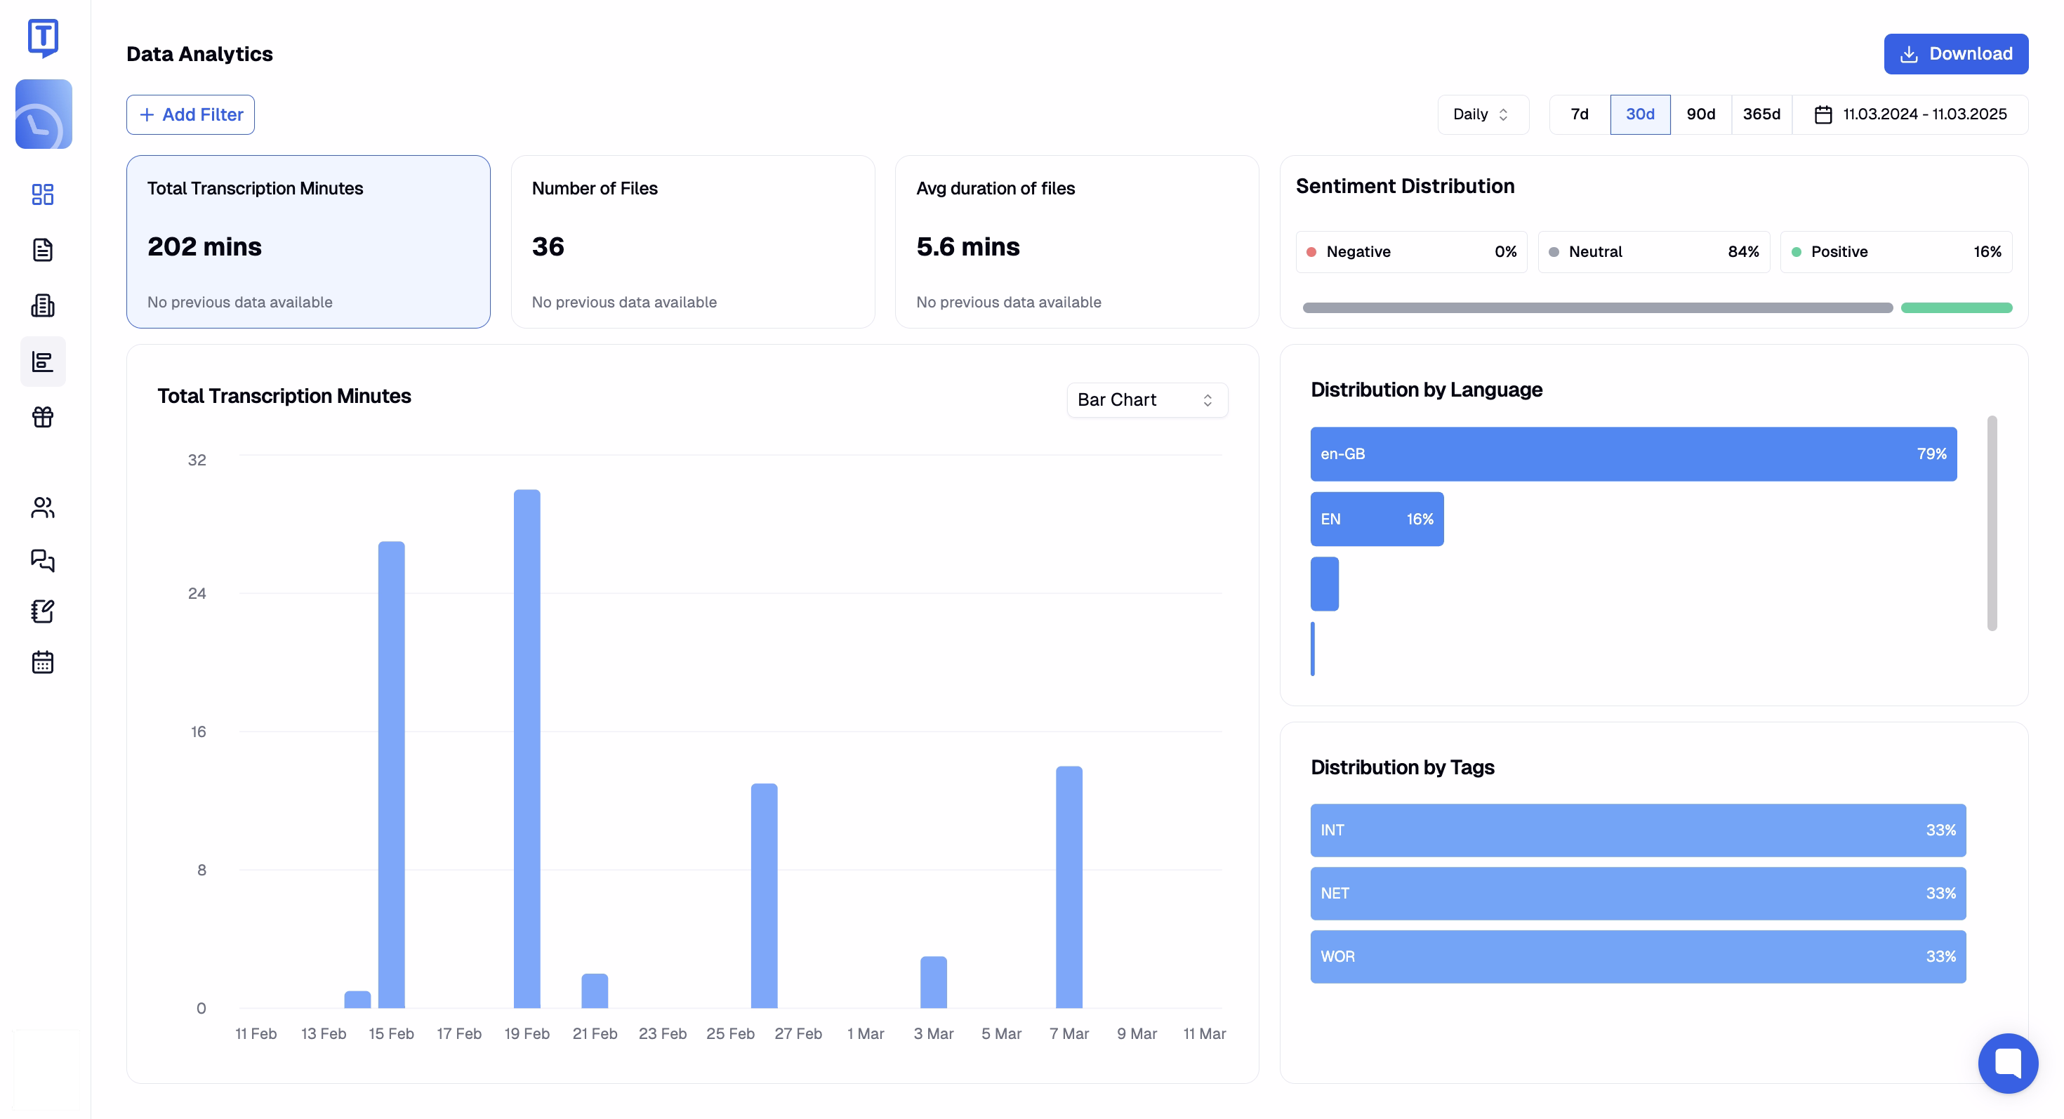Select the Avg duration of files card
Viewport: 2064px width, 1119px height.
coord(1076,242)
